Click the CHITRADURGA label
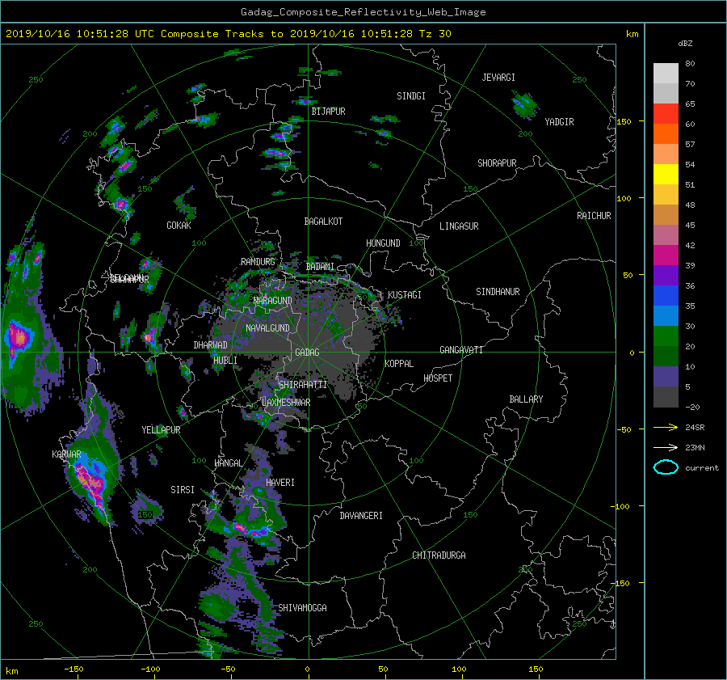727x680 pixels. (439, 555)
